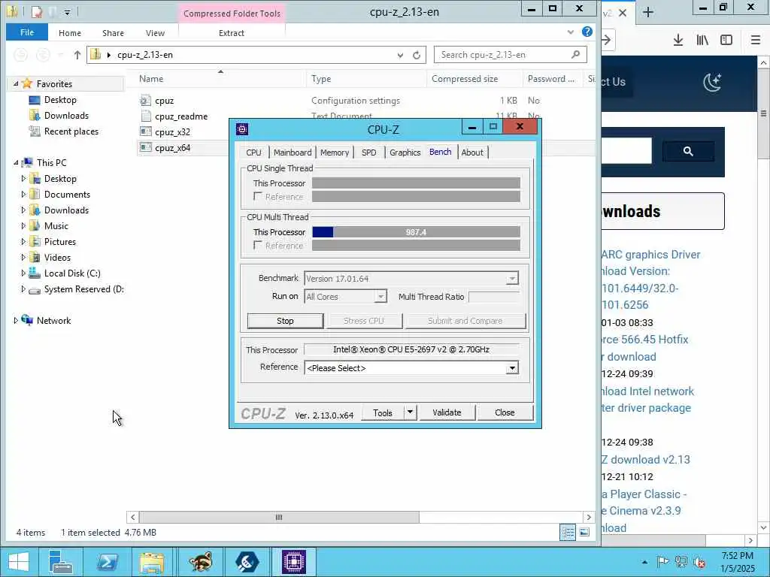
Task: Click the CPU-Z chip icon in title bar
Action: tap(242, 129)
